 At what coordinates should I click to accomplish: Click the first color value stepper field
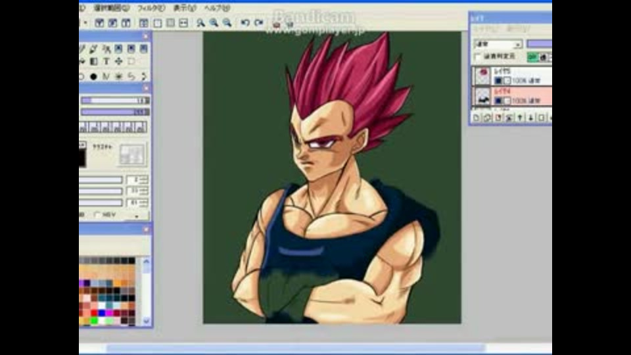point(137,180)
